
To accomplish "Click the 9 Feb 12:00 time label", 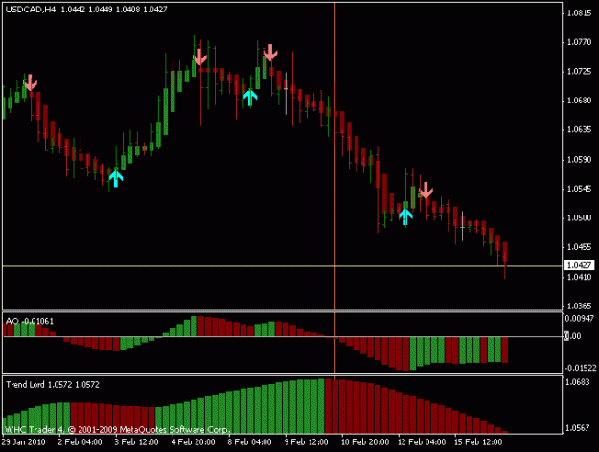I will click(306, 442).
